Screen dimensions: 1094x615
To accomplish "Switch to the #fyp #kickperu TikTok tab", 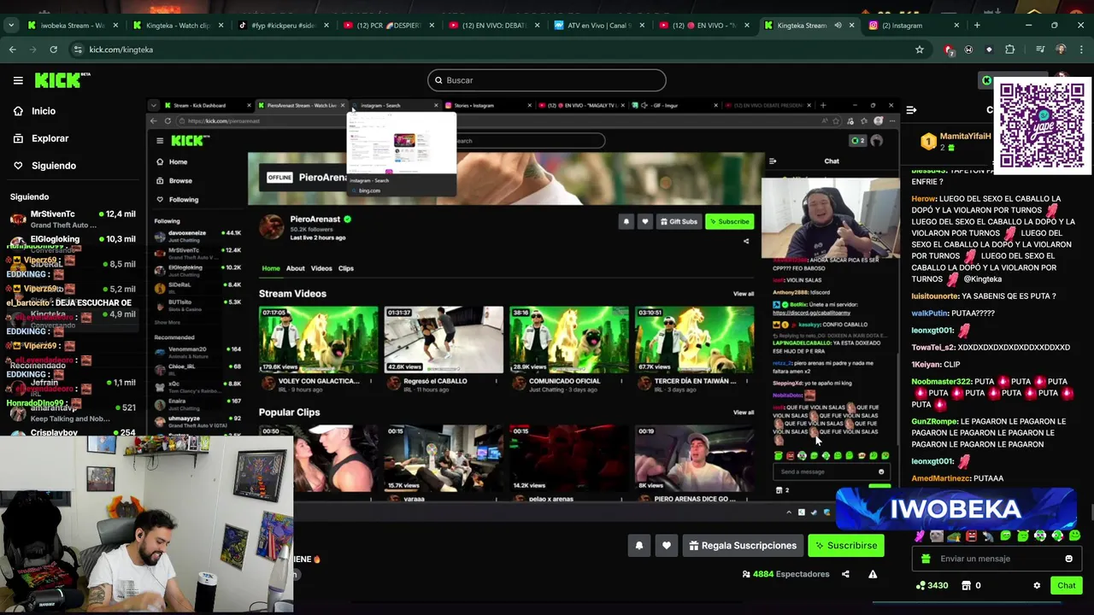I will tap(283, 26).
